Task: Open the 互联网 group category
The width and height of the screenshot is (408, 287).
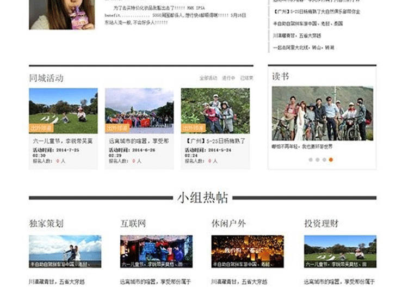Action: [133, 223]
